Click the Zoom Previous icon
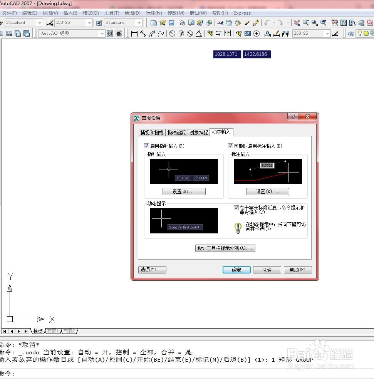 [323, 23]
